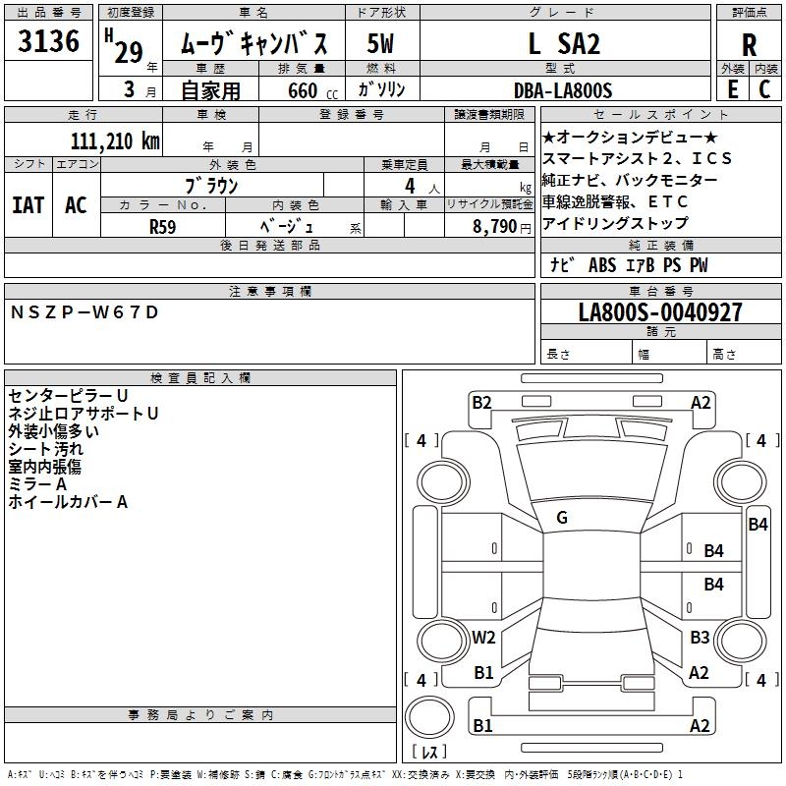Click the interior grade C cell

(x=765, y=88)
